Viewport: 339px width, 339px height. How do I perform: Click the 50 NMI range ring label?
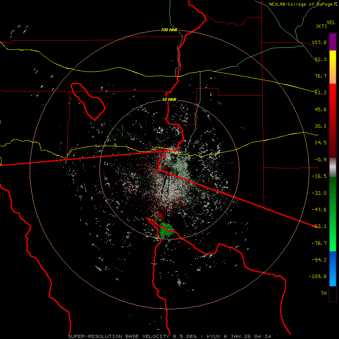pyautogui.click(x=169, y=100)
